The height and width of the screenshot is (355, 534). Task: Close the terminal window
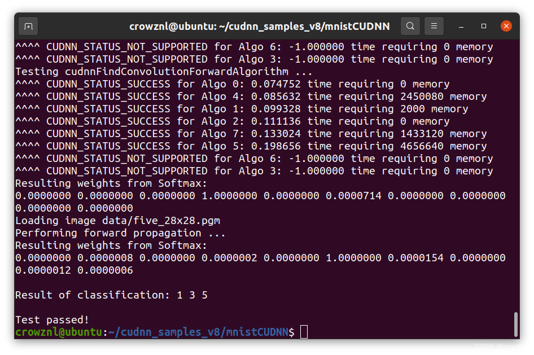pos(506,25)
